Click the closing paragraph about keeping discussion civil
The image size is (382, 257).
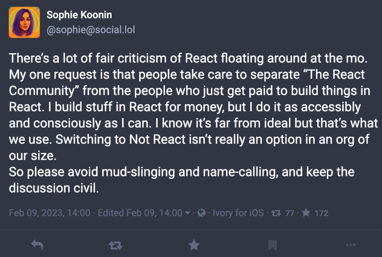(x=181, y=180)
